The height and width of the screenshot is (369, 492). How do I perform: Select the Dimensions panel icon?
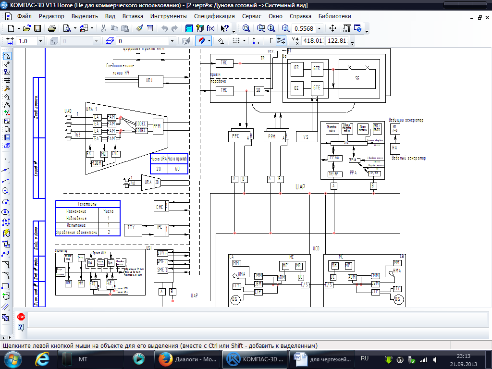pyautogui.click(x=7, y=64)
